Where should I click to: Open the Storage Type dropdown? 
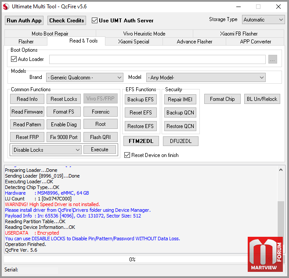pyautogui.click(x=263, y=20)
